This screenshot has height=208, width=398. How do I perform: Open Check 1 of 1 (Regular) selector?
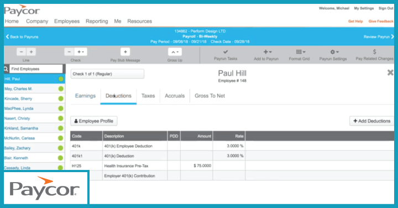click(107, 74)
